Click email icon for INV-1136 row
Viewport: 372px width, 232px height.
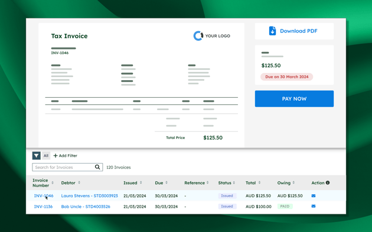click(314, 206)
